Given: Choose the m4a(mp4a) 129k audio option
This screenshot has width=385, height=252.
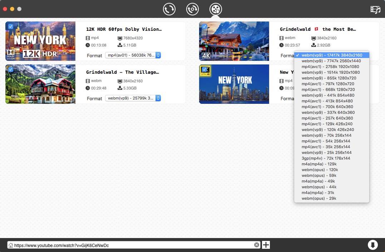Looking at the screenshot, I should click(x=318, y=164).
